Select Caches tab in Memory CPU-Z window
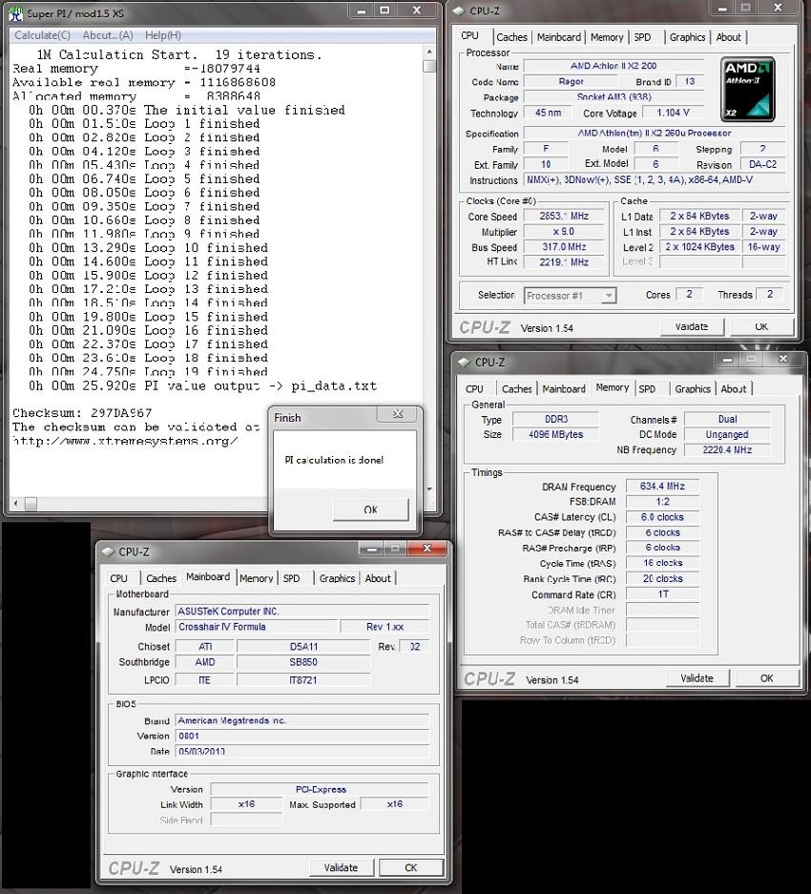The image size is (811, 894). coord(517,389)
